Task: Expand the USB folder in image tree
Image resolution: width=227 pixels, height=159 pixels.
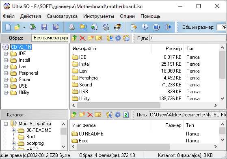Action: click(6, 86)
